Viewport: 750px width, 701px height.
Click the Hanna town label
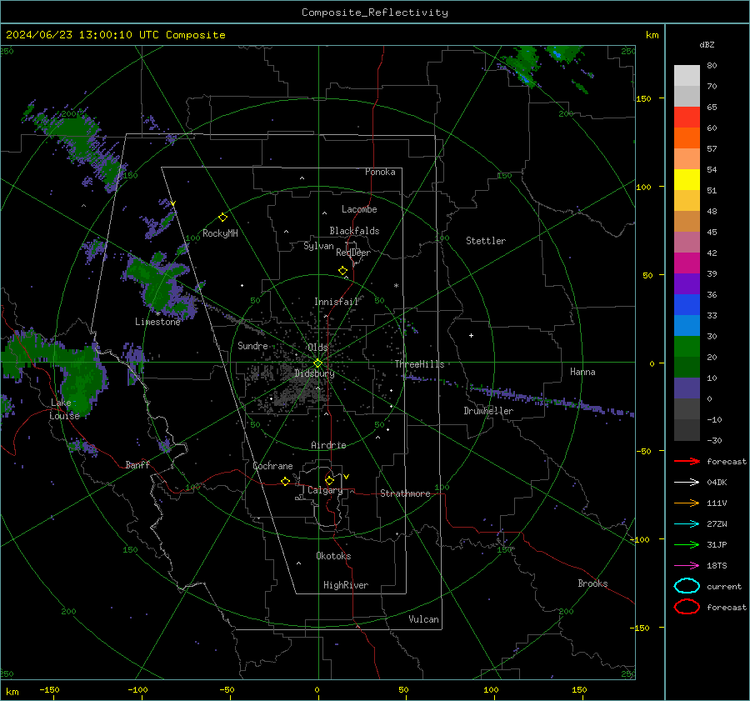(x=582, y=372)
